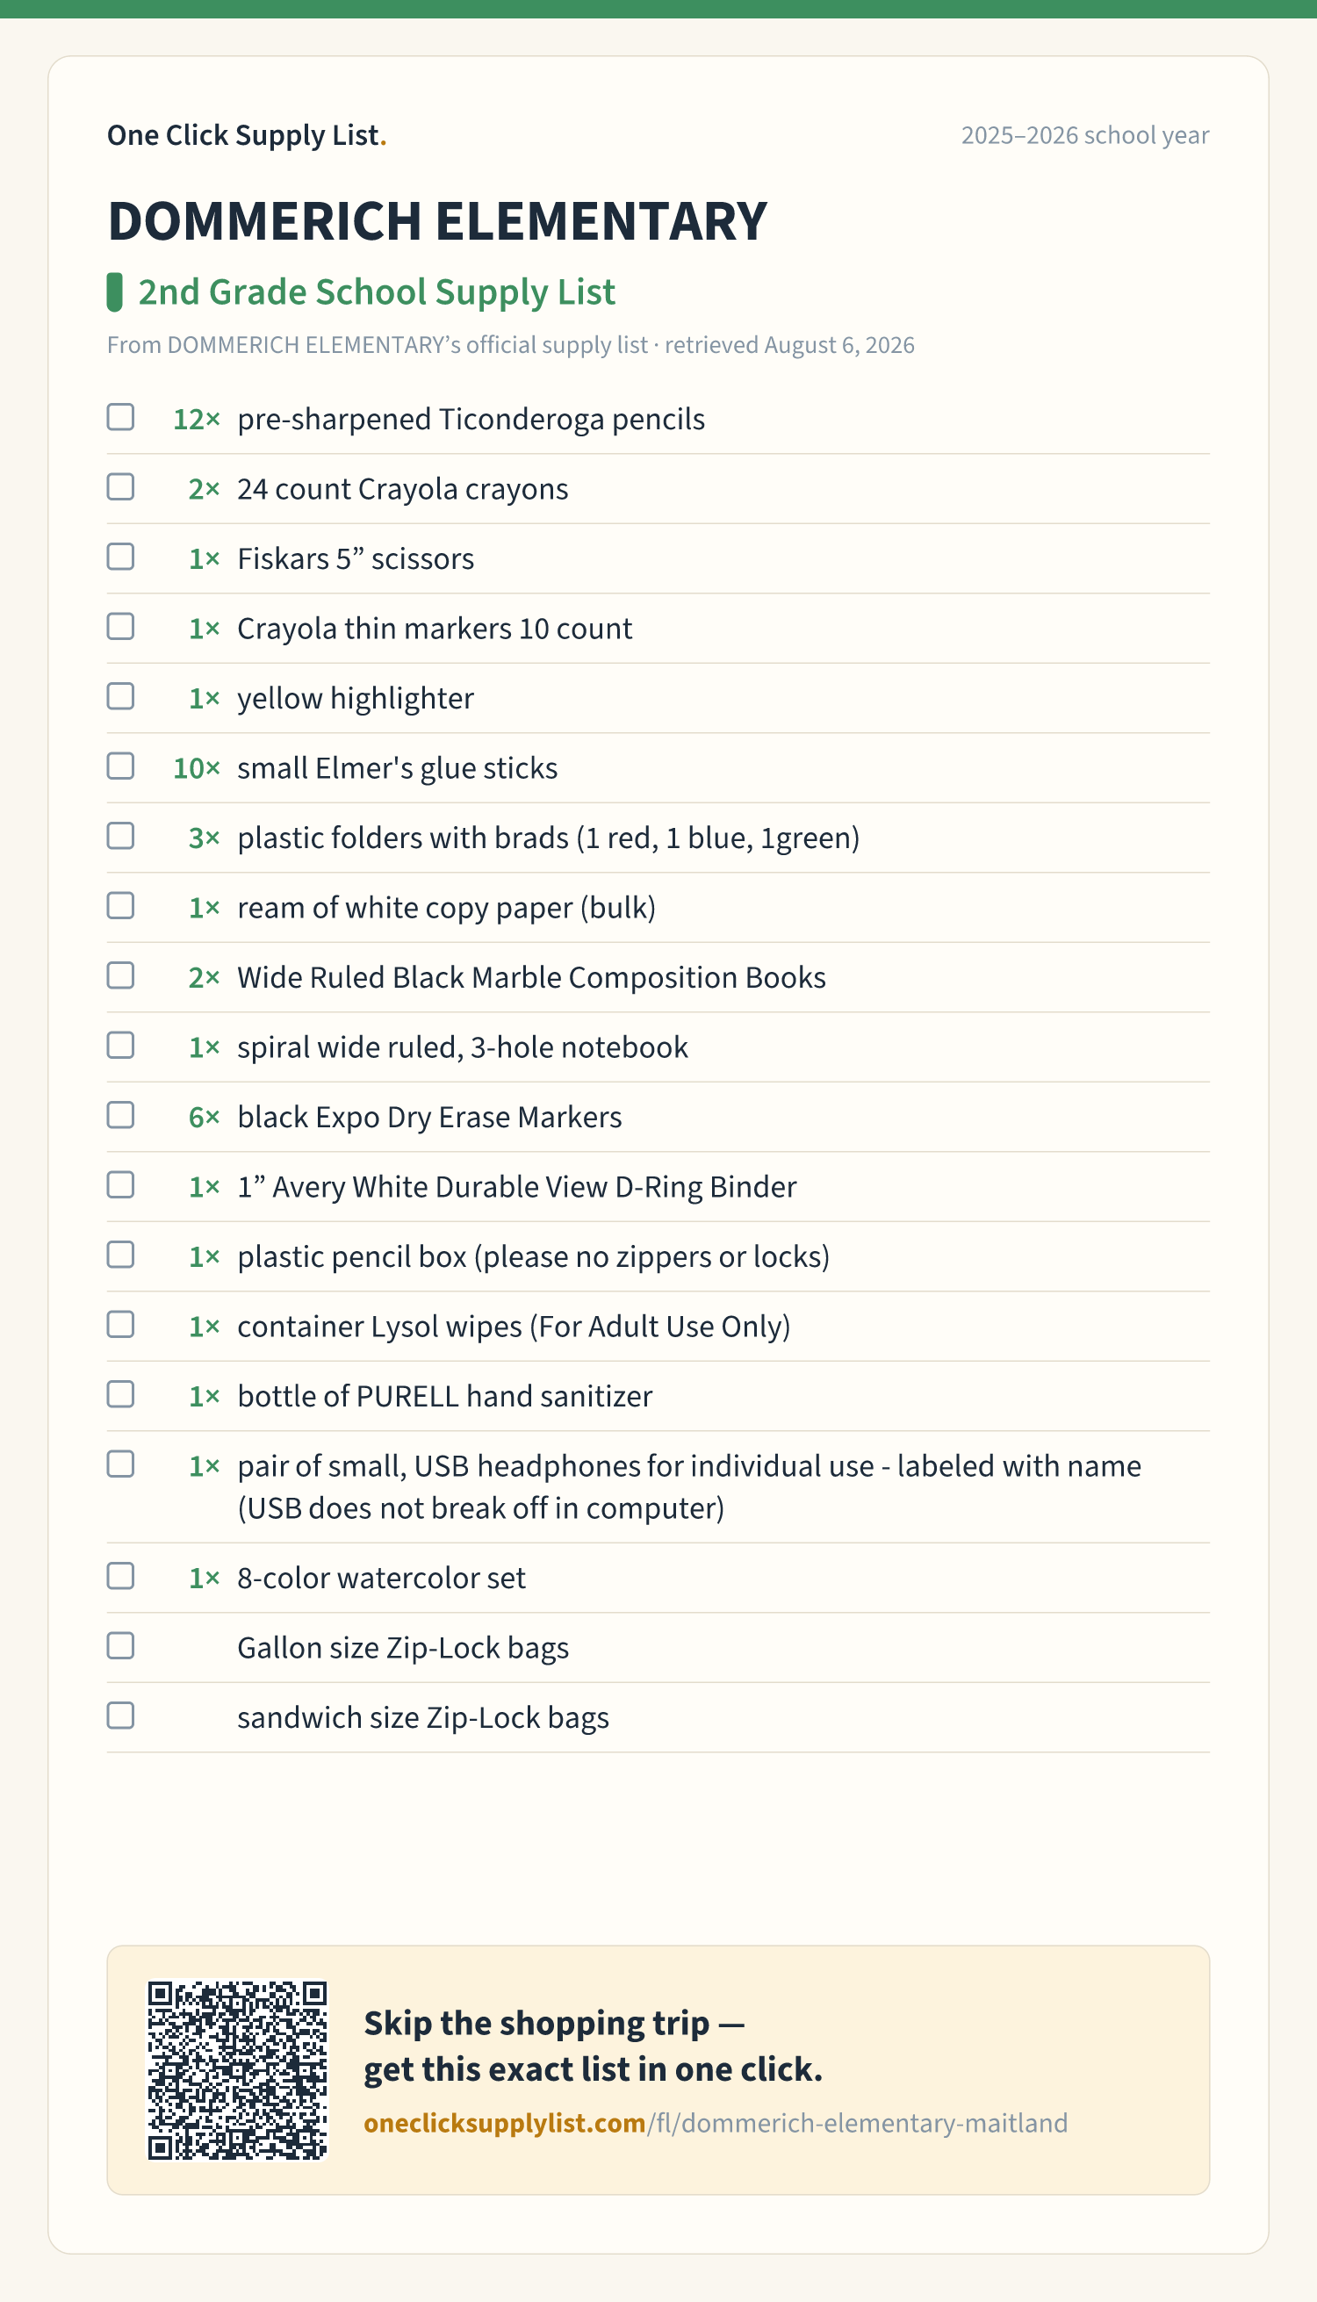This screenshot has height=2302, width=1317.
Task: Check the pre-sharpened Ticonderoga pencils box
Action: (x=120, y=417)
